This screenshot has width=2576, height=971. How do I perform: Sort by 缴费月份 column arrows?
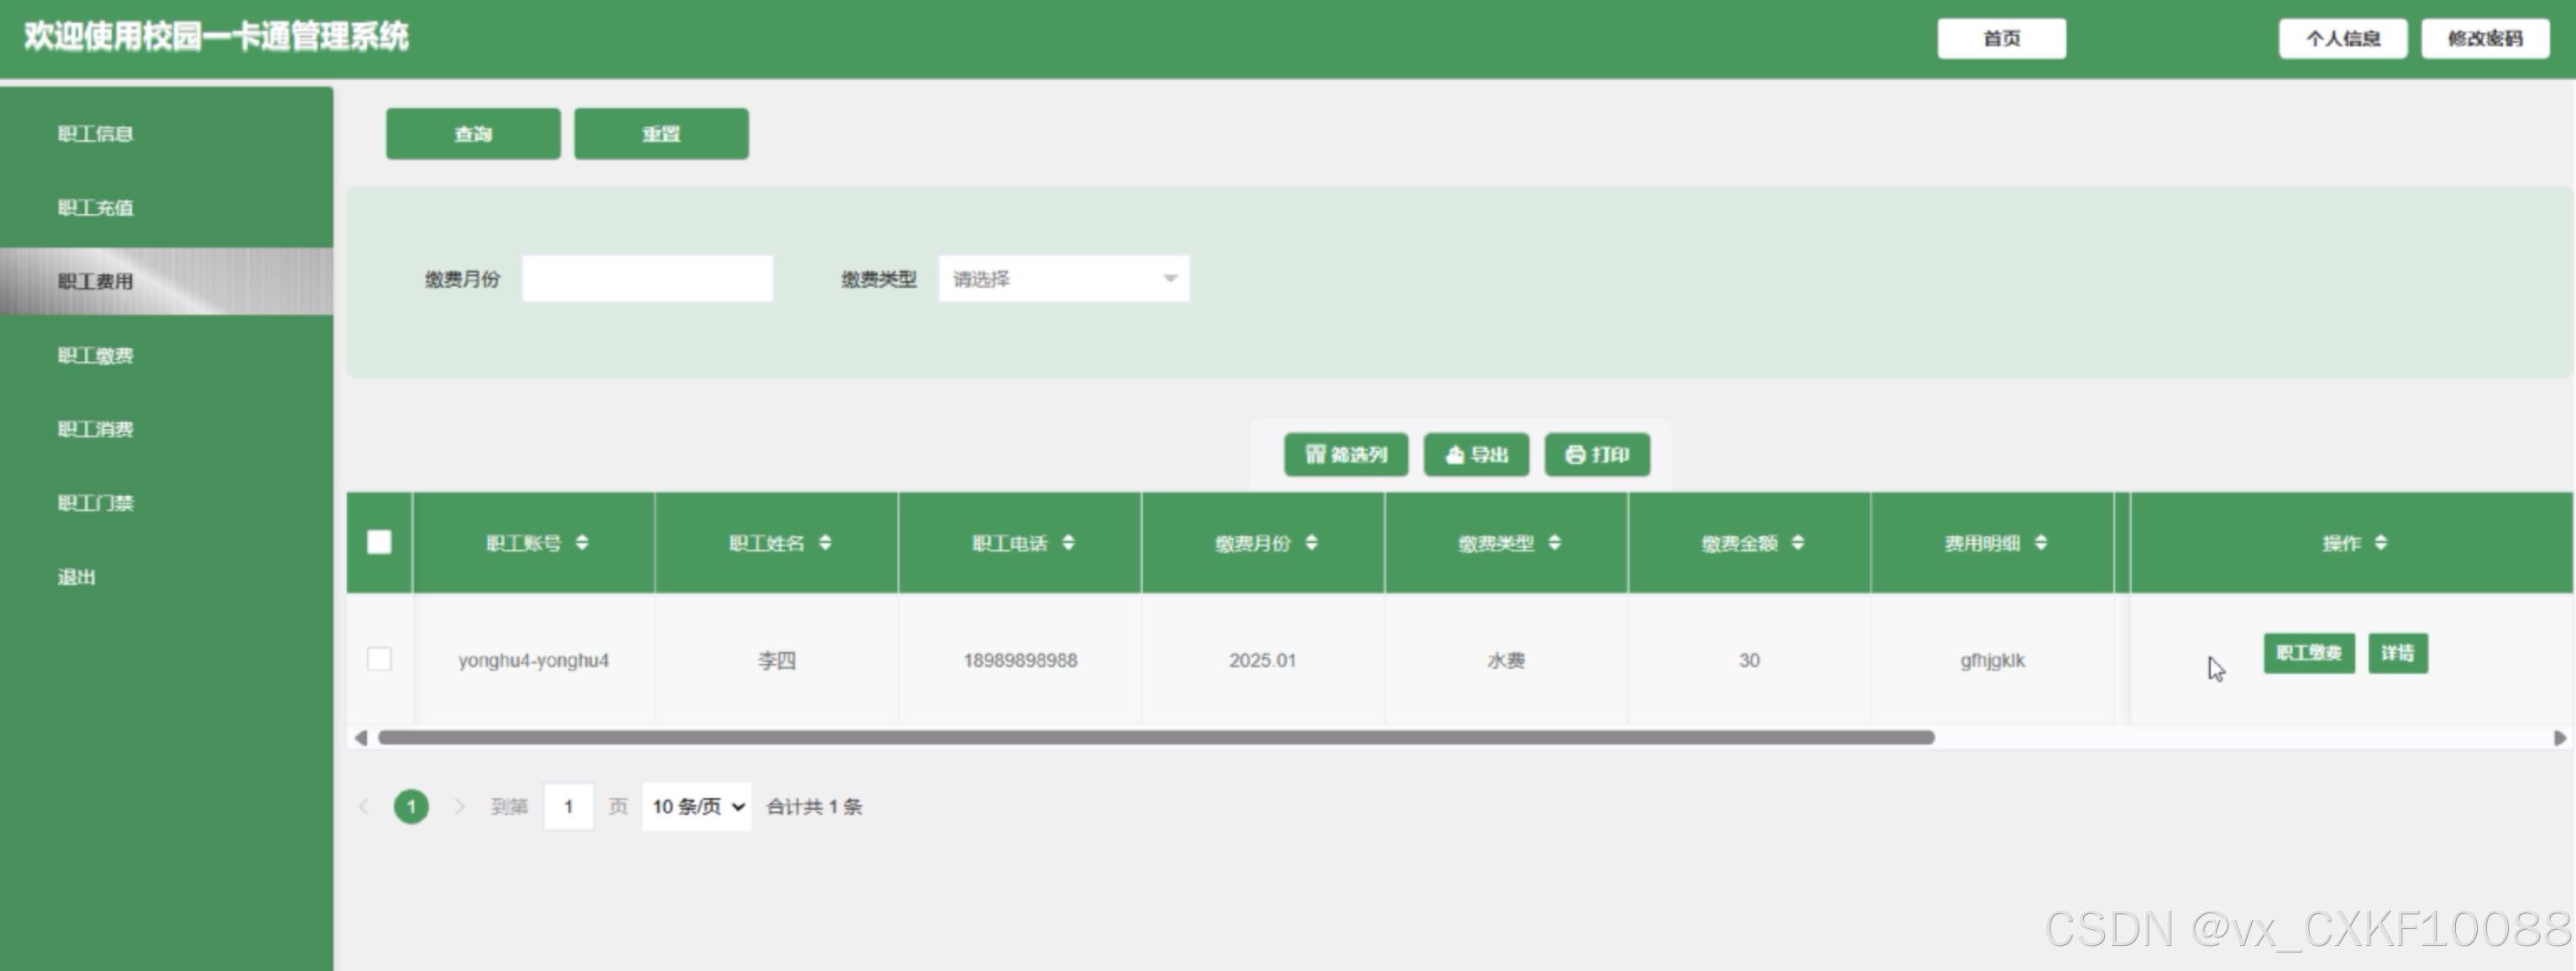(x=1311, y=543)
